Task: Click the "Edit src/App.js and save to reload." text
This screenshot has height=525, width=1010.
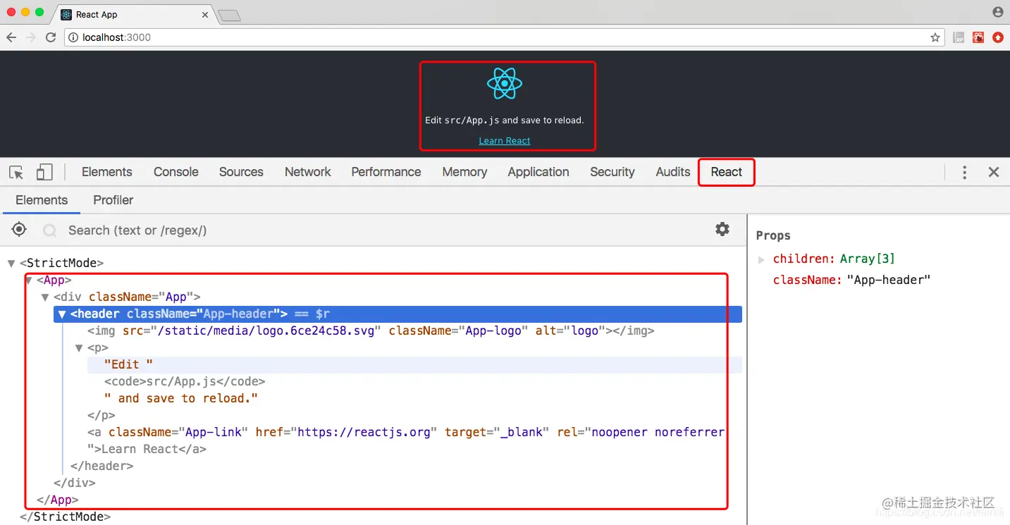Action: pyautogui.click(x=505, y=121)
